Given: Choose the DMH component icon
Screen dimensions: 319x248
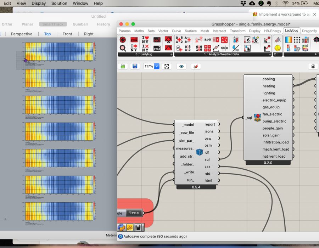Looking at the screenshot, I should 224,48.
